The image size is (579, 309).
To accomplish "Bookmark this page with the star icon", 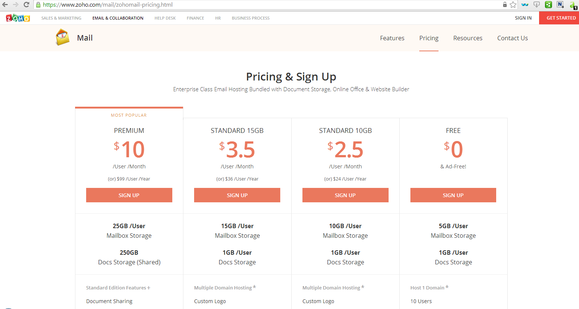I will [513, 5].
